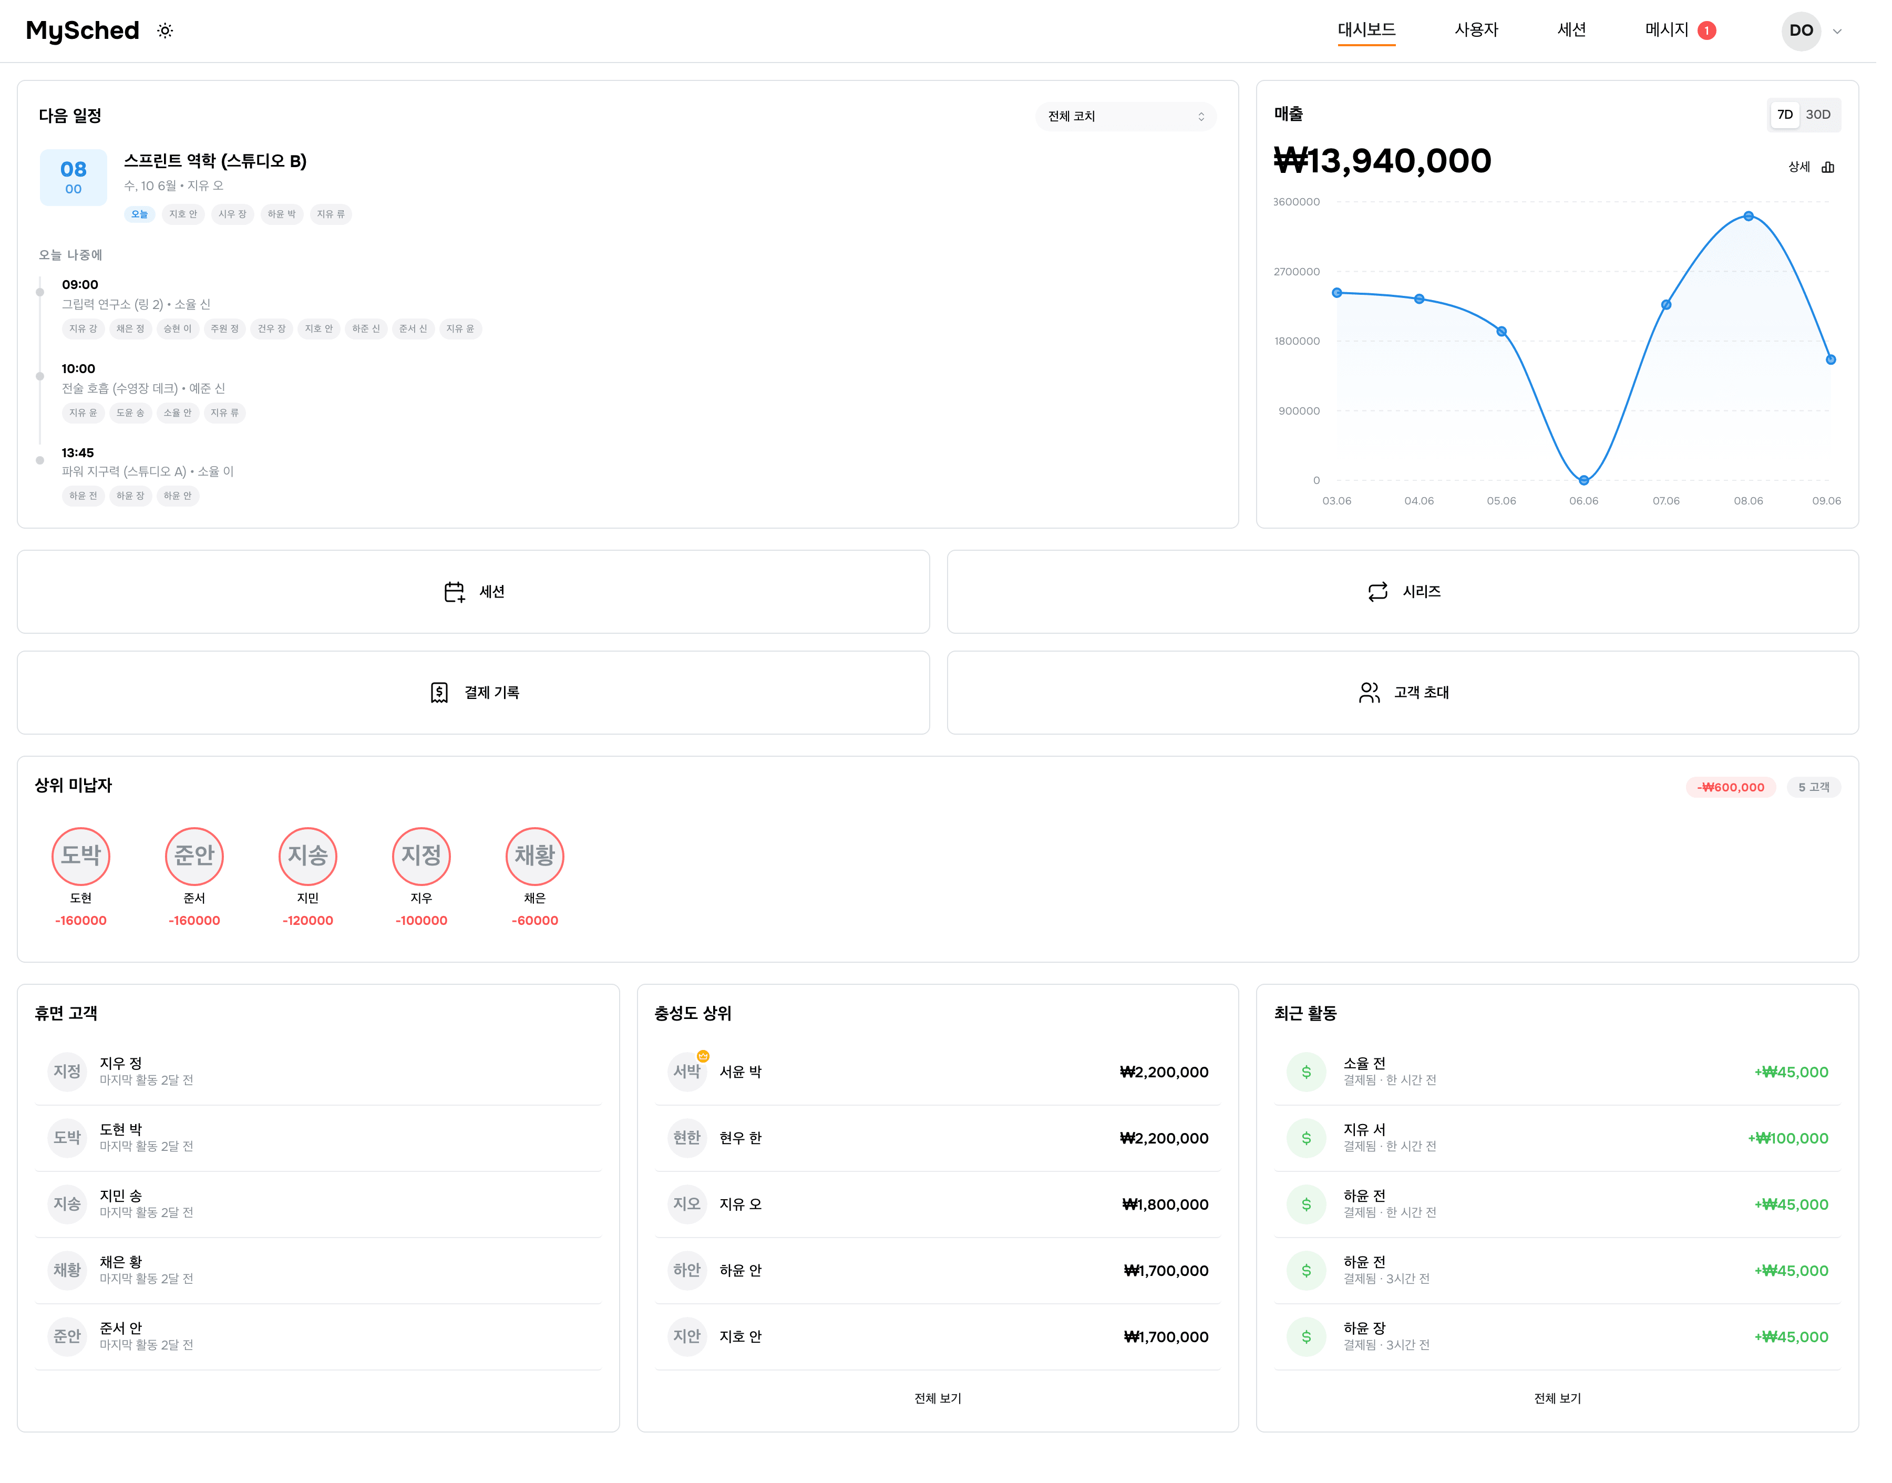Click the people 고객 초대 icon
1892x1483 pixels.
click(x=1380, y=698)
